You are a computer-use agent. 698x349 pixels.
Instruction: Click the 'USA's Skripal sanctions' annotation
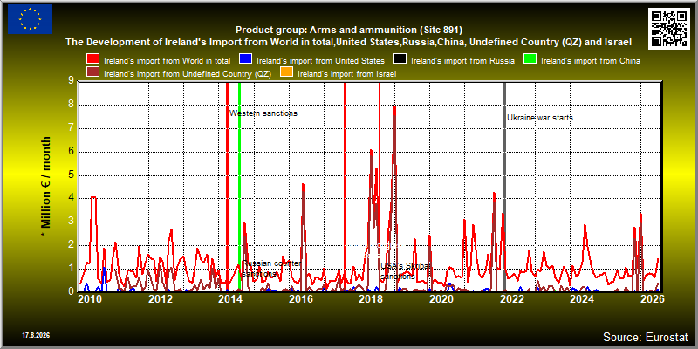(x=406, y=271)
